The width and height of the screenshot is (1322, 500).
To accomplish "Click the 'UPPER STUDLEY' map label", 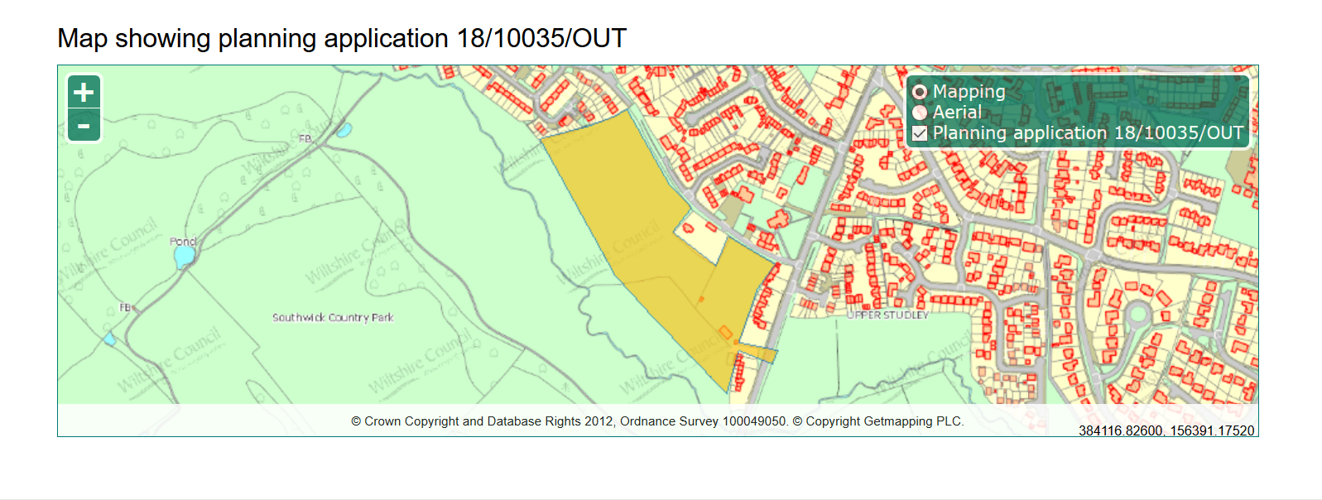I will pos(887,315).
